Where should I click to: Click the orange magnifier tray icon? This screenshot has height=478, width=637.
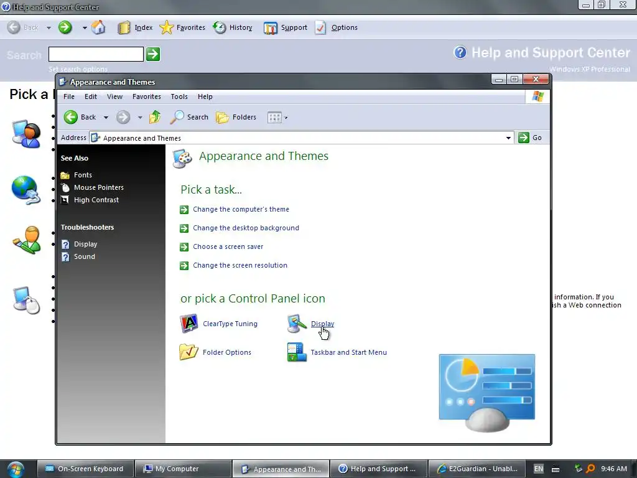(590, 469)
